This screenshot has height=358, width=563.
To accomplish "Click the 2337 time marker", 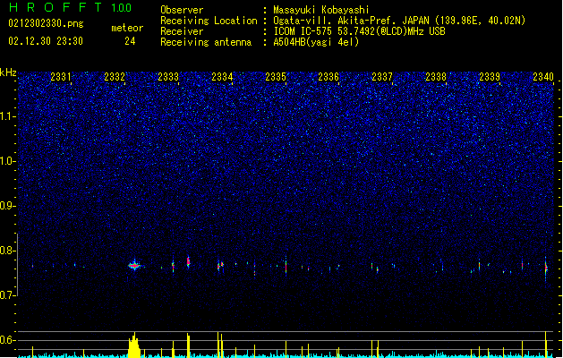I will tap(382, 77).
